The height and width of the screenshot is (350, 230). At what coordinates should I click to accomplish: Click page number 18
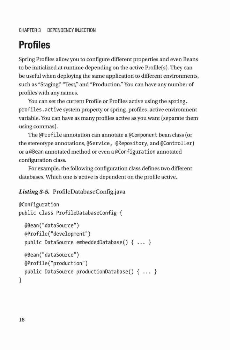22,320
